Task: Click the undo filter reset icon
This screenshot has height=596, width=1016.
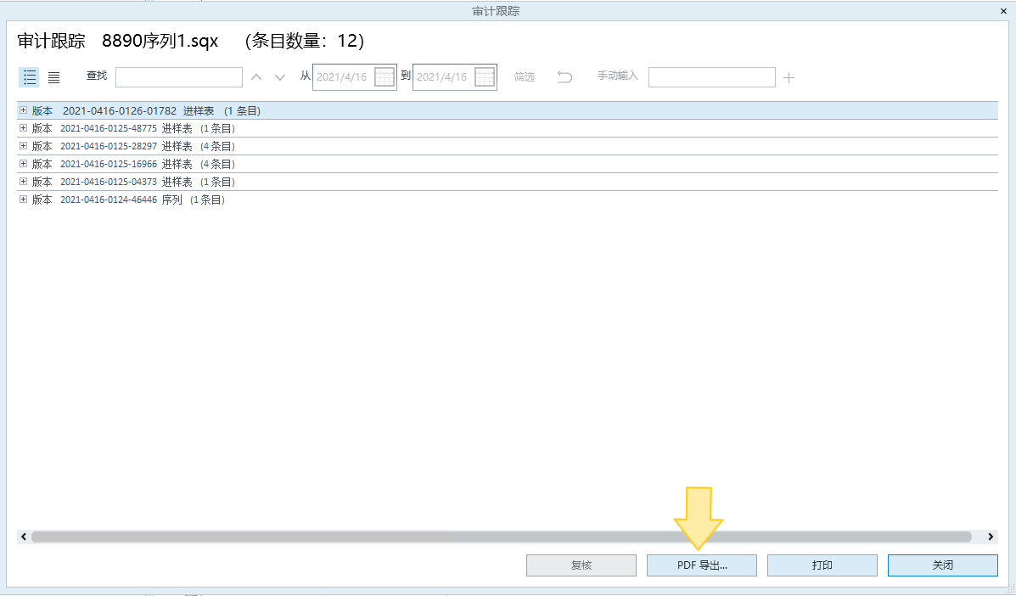Action: 564,77
